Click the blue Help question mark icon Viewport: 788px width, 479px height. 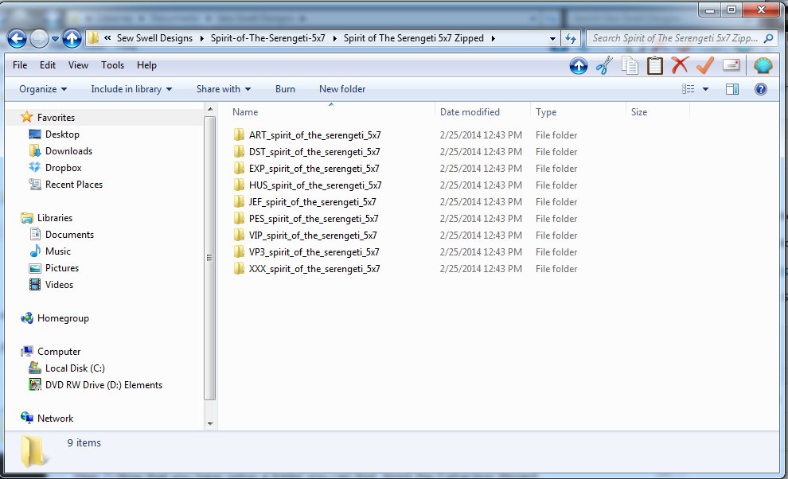761,89
